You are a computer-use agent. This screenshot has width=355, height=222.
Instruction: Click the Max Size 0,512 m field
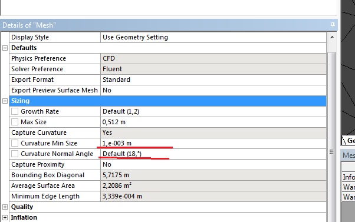213,122
